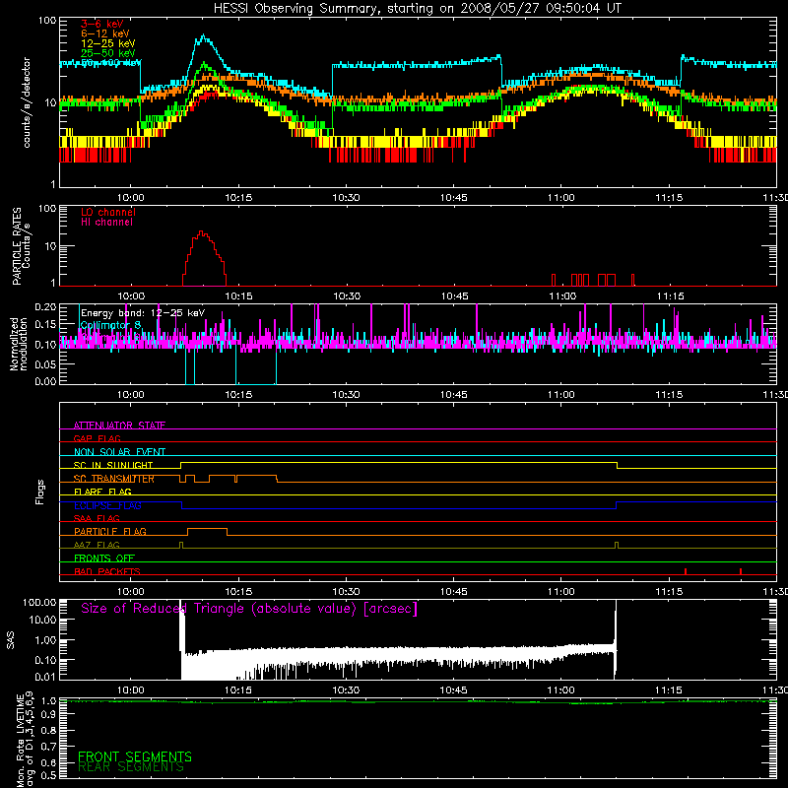The width and height of the screenshot is (788, 788).
Task: Select the GAP_FLAG label
Action: [97, 438]
